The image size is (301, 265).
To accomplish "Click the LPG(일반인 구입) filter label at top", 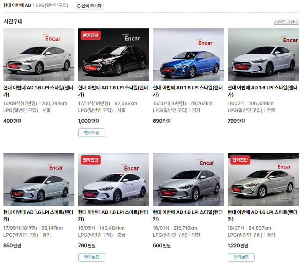I will [x=52, y=5].
